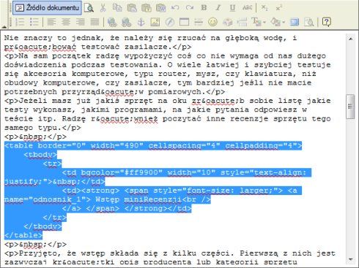359x268 pixels.
Task: Toggle italic formatting
Action: pyautogui.click(x=218, y=8)
